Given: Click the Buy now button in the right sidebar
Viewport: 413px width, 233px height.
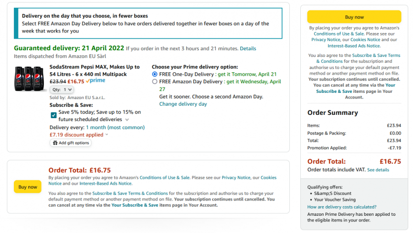Looking at the screenshot, I should 354,17.
